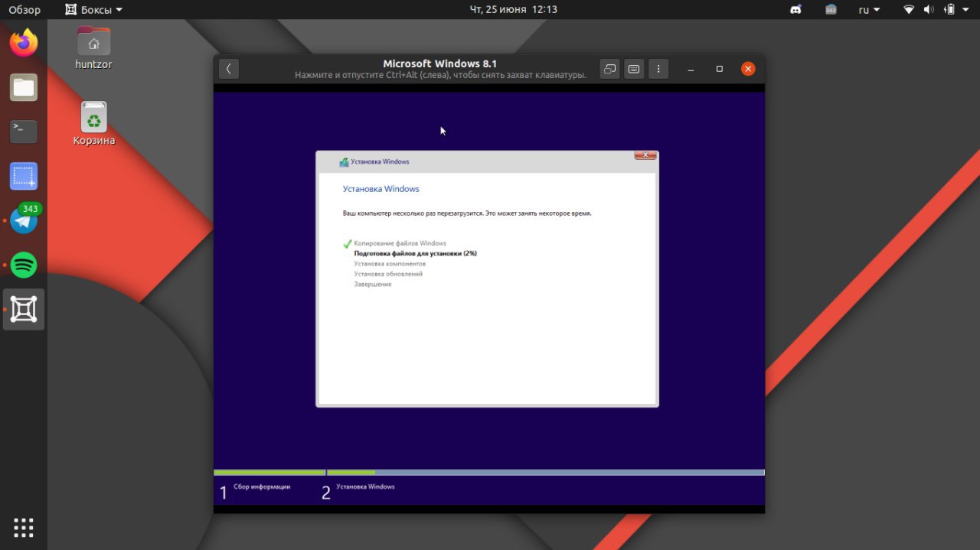The image size is (980, 550).
Task: Open the Корзина trash icon on desktop
Action: pyautogui.click(x=93, y=123)
